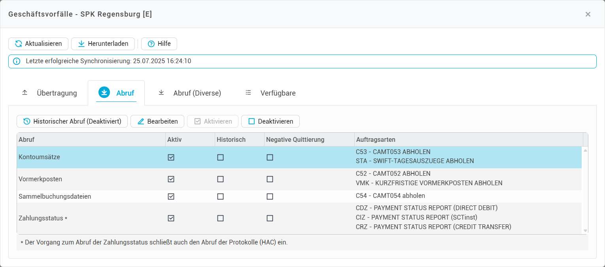Close the Geschäftsvorfälle dialog
The image size is (605, 267).
588,14
